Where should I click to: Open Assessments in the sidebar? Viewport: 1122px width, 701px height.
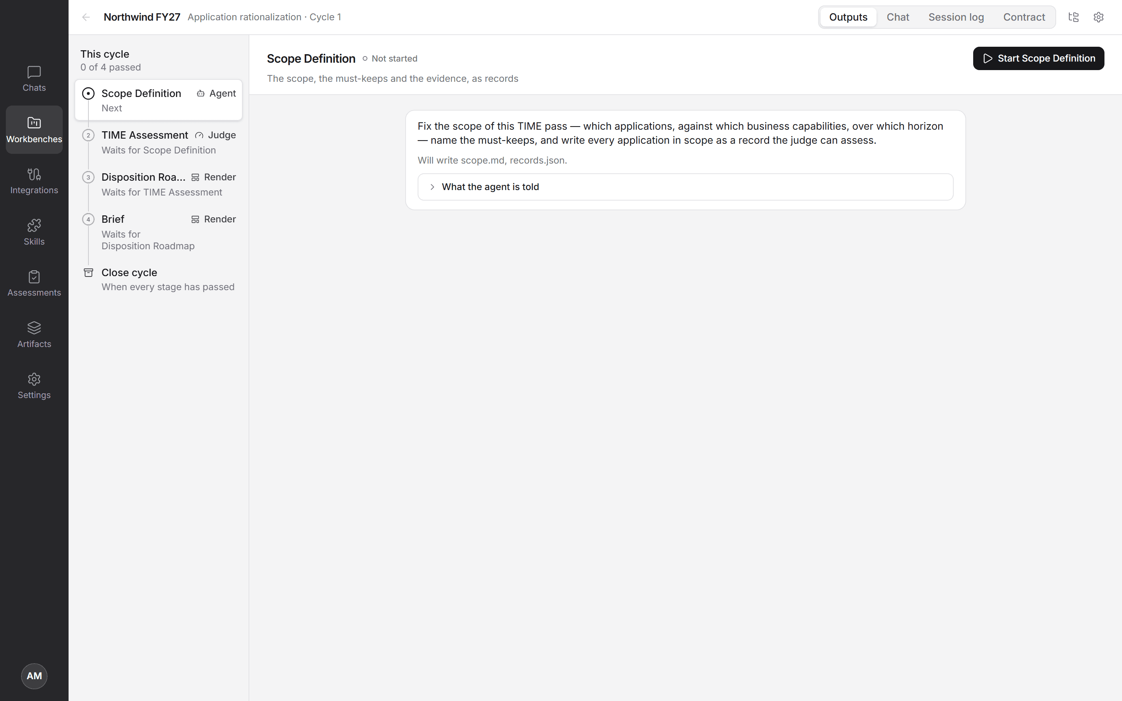[34, 284]
